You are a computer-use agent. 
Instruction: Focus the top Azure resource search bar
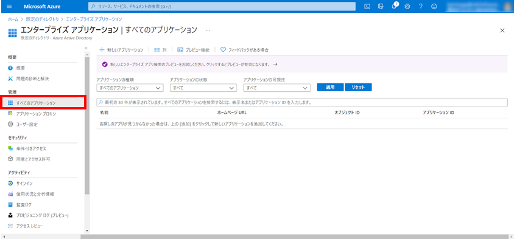coord(222,7)
